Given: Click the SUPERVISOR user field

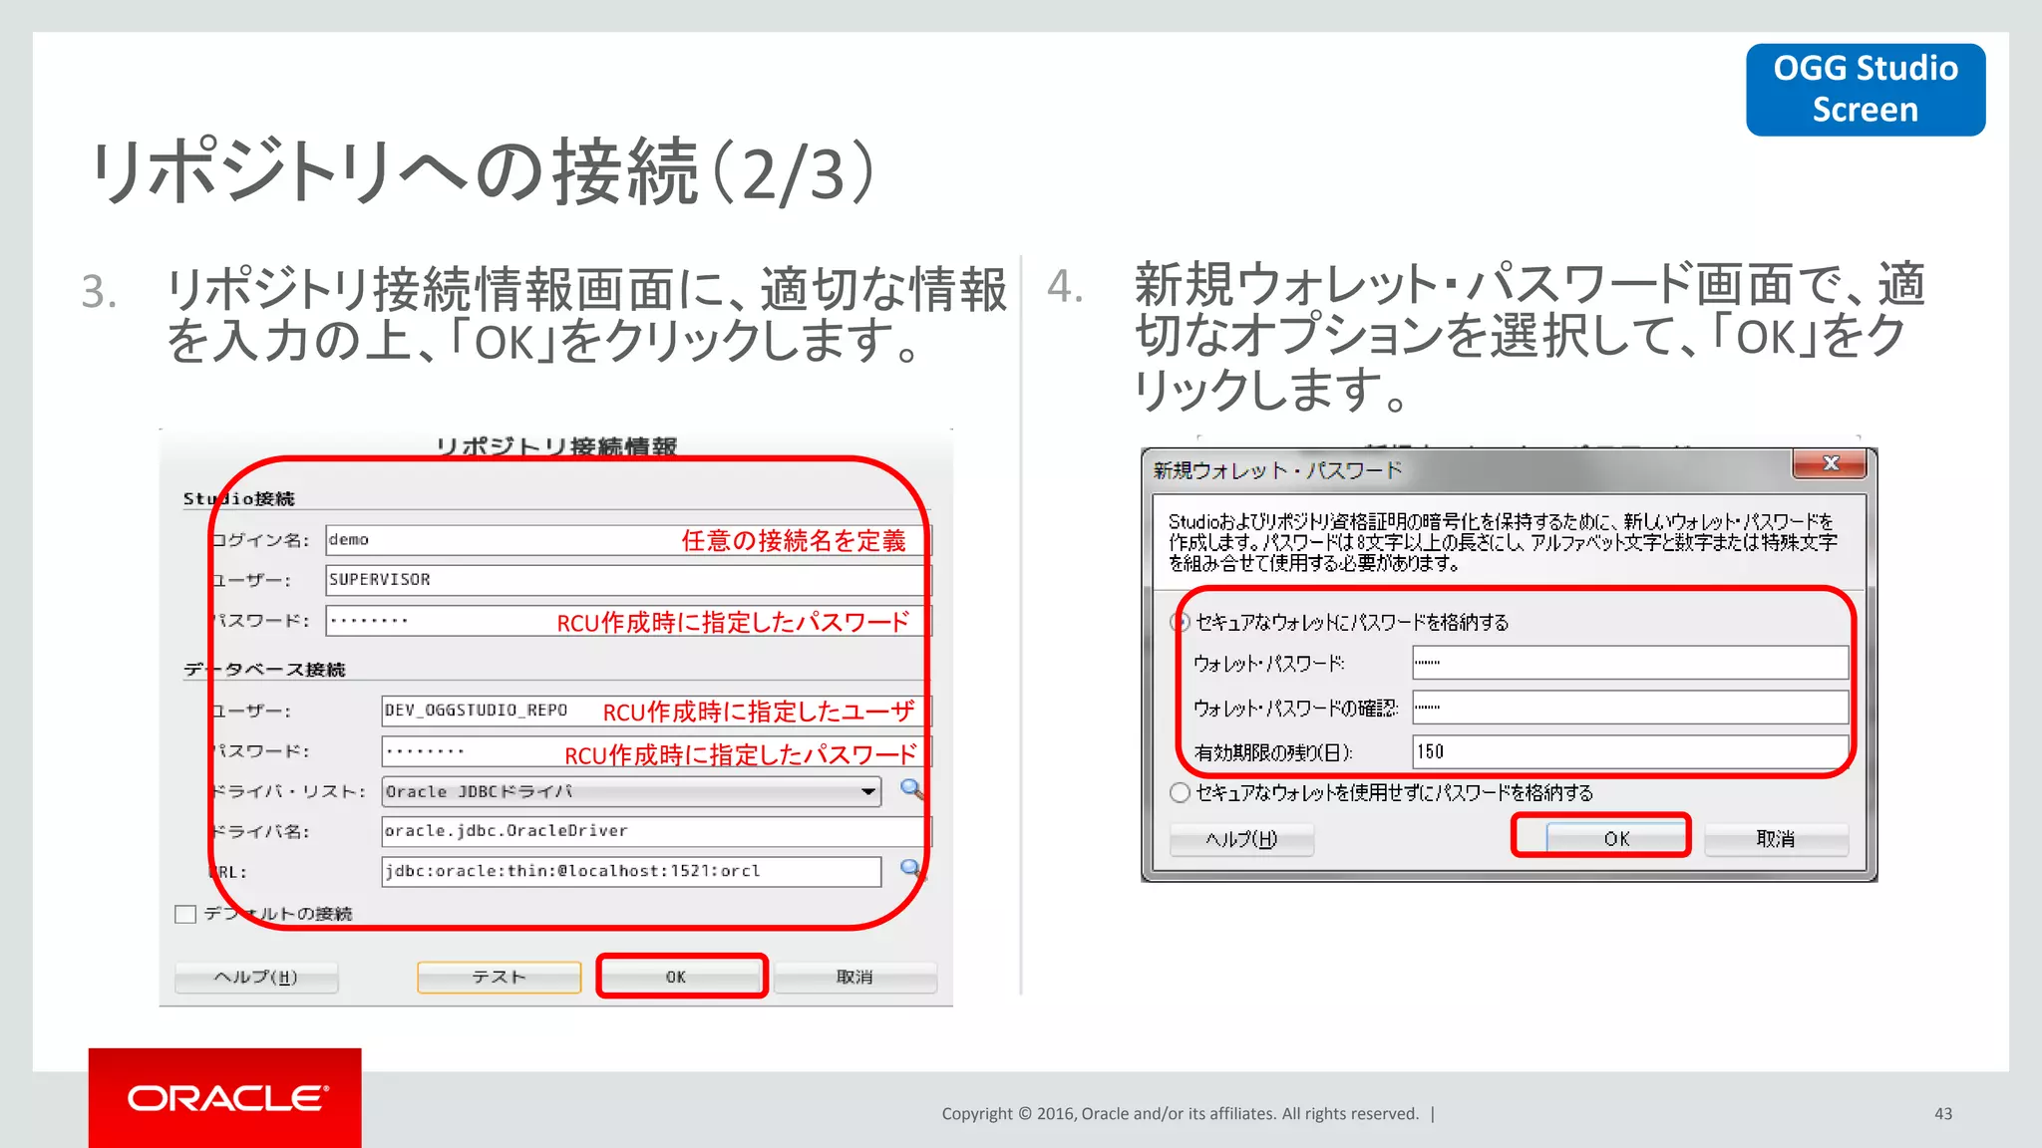Looking at the screenshot, I should [628, 579].
